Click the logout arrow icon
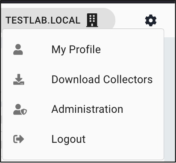Image resolution: width=176 pixels, height=163 pixels. 18,139
